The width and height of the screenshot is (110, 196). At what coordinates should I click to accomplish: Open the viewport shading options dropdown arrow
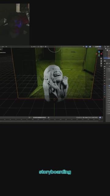pos(101,47)
